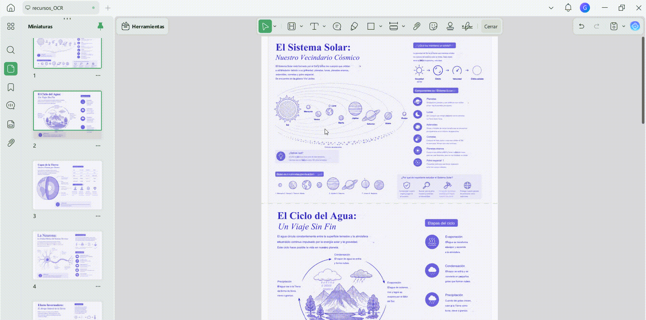Switch to the recursos_OCR tab
The height and width of the screenshot is (320, 646).
(x=61, y=8)
